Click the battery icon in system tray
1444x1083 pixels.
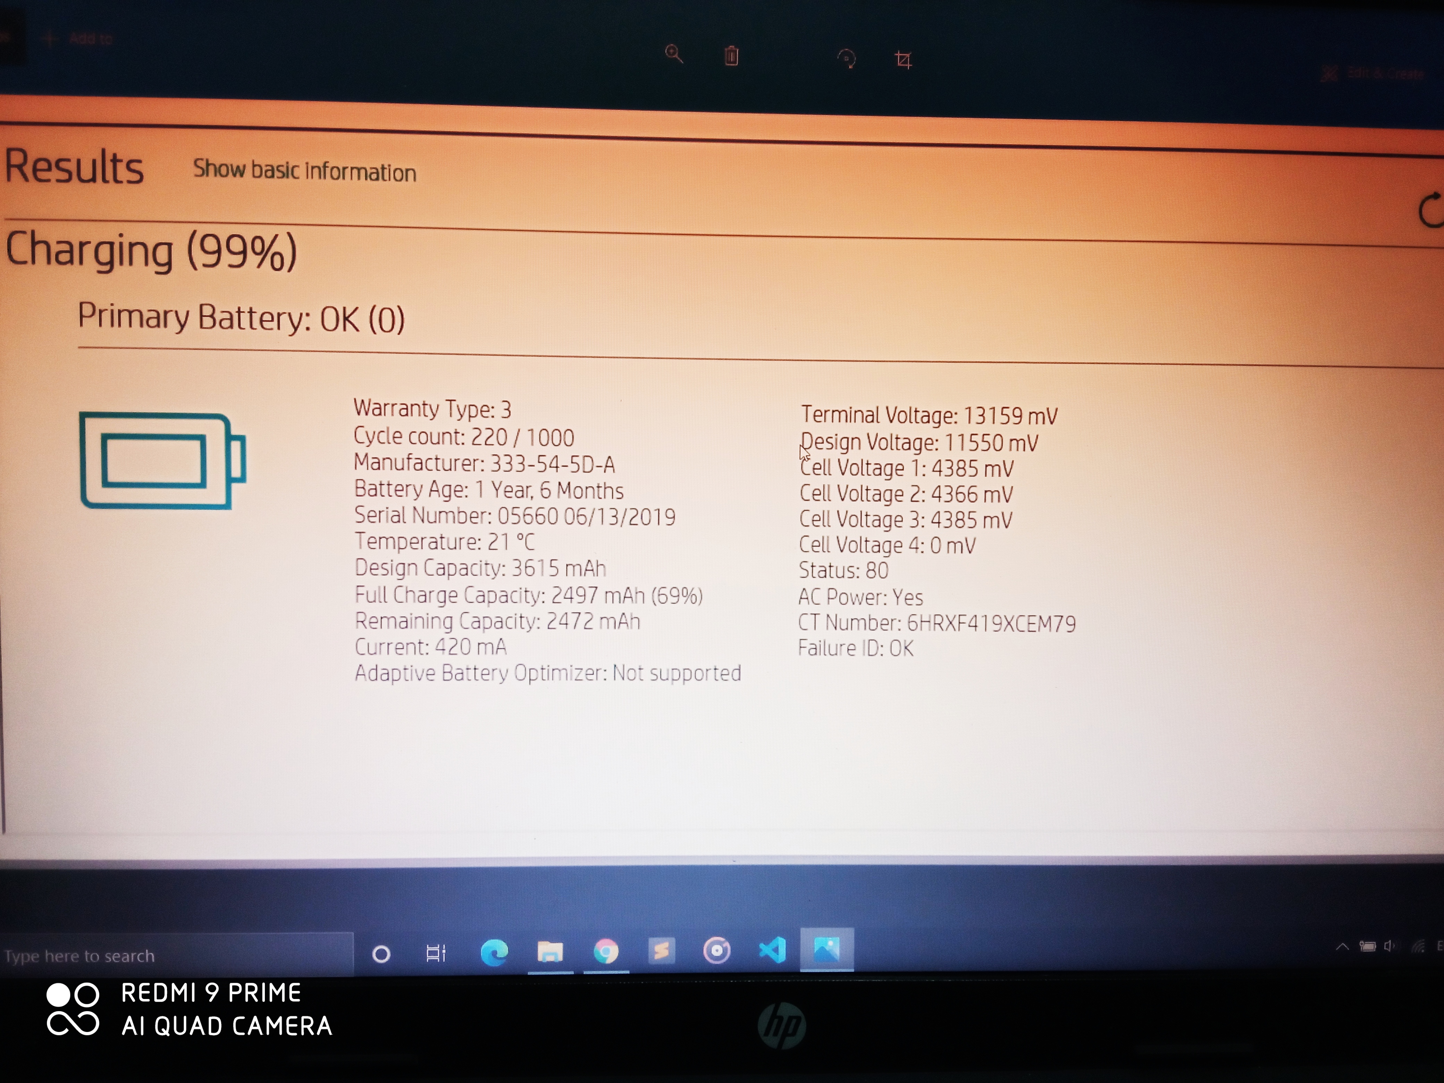pos(1368,946)
